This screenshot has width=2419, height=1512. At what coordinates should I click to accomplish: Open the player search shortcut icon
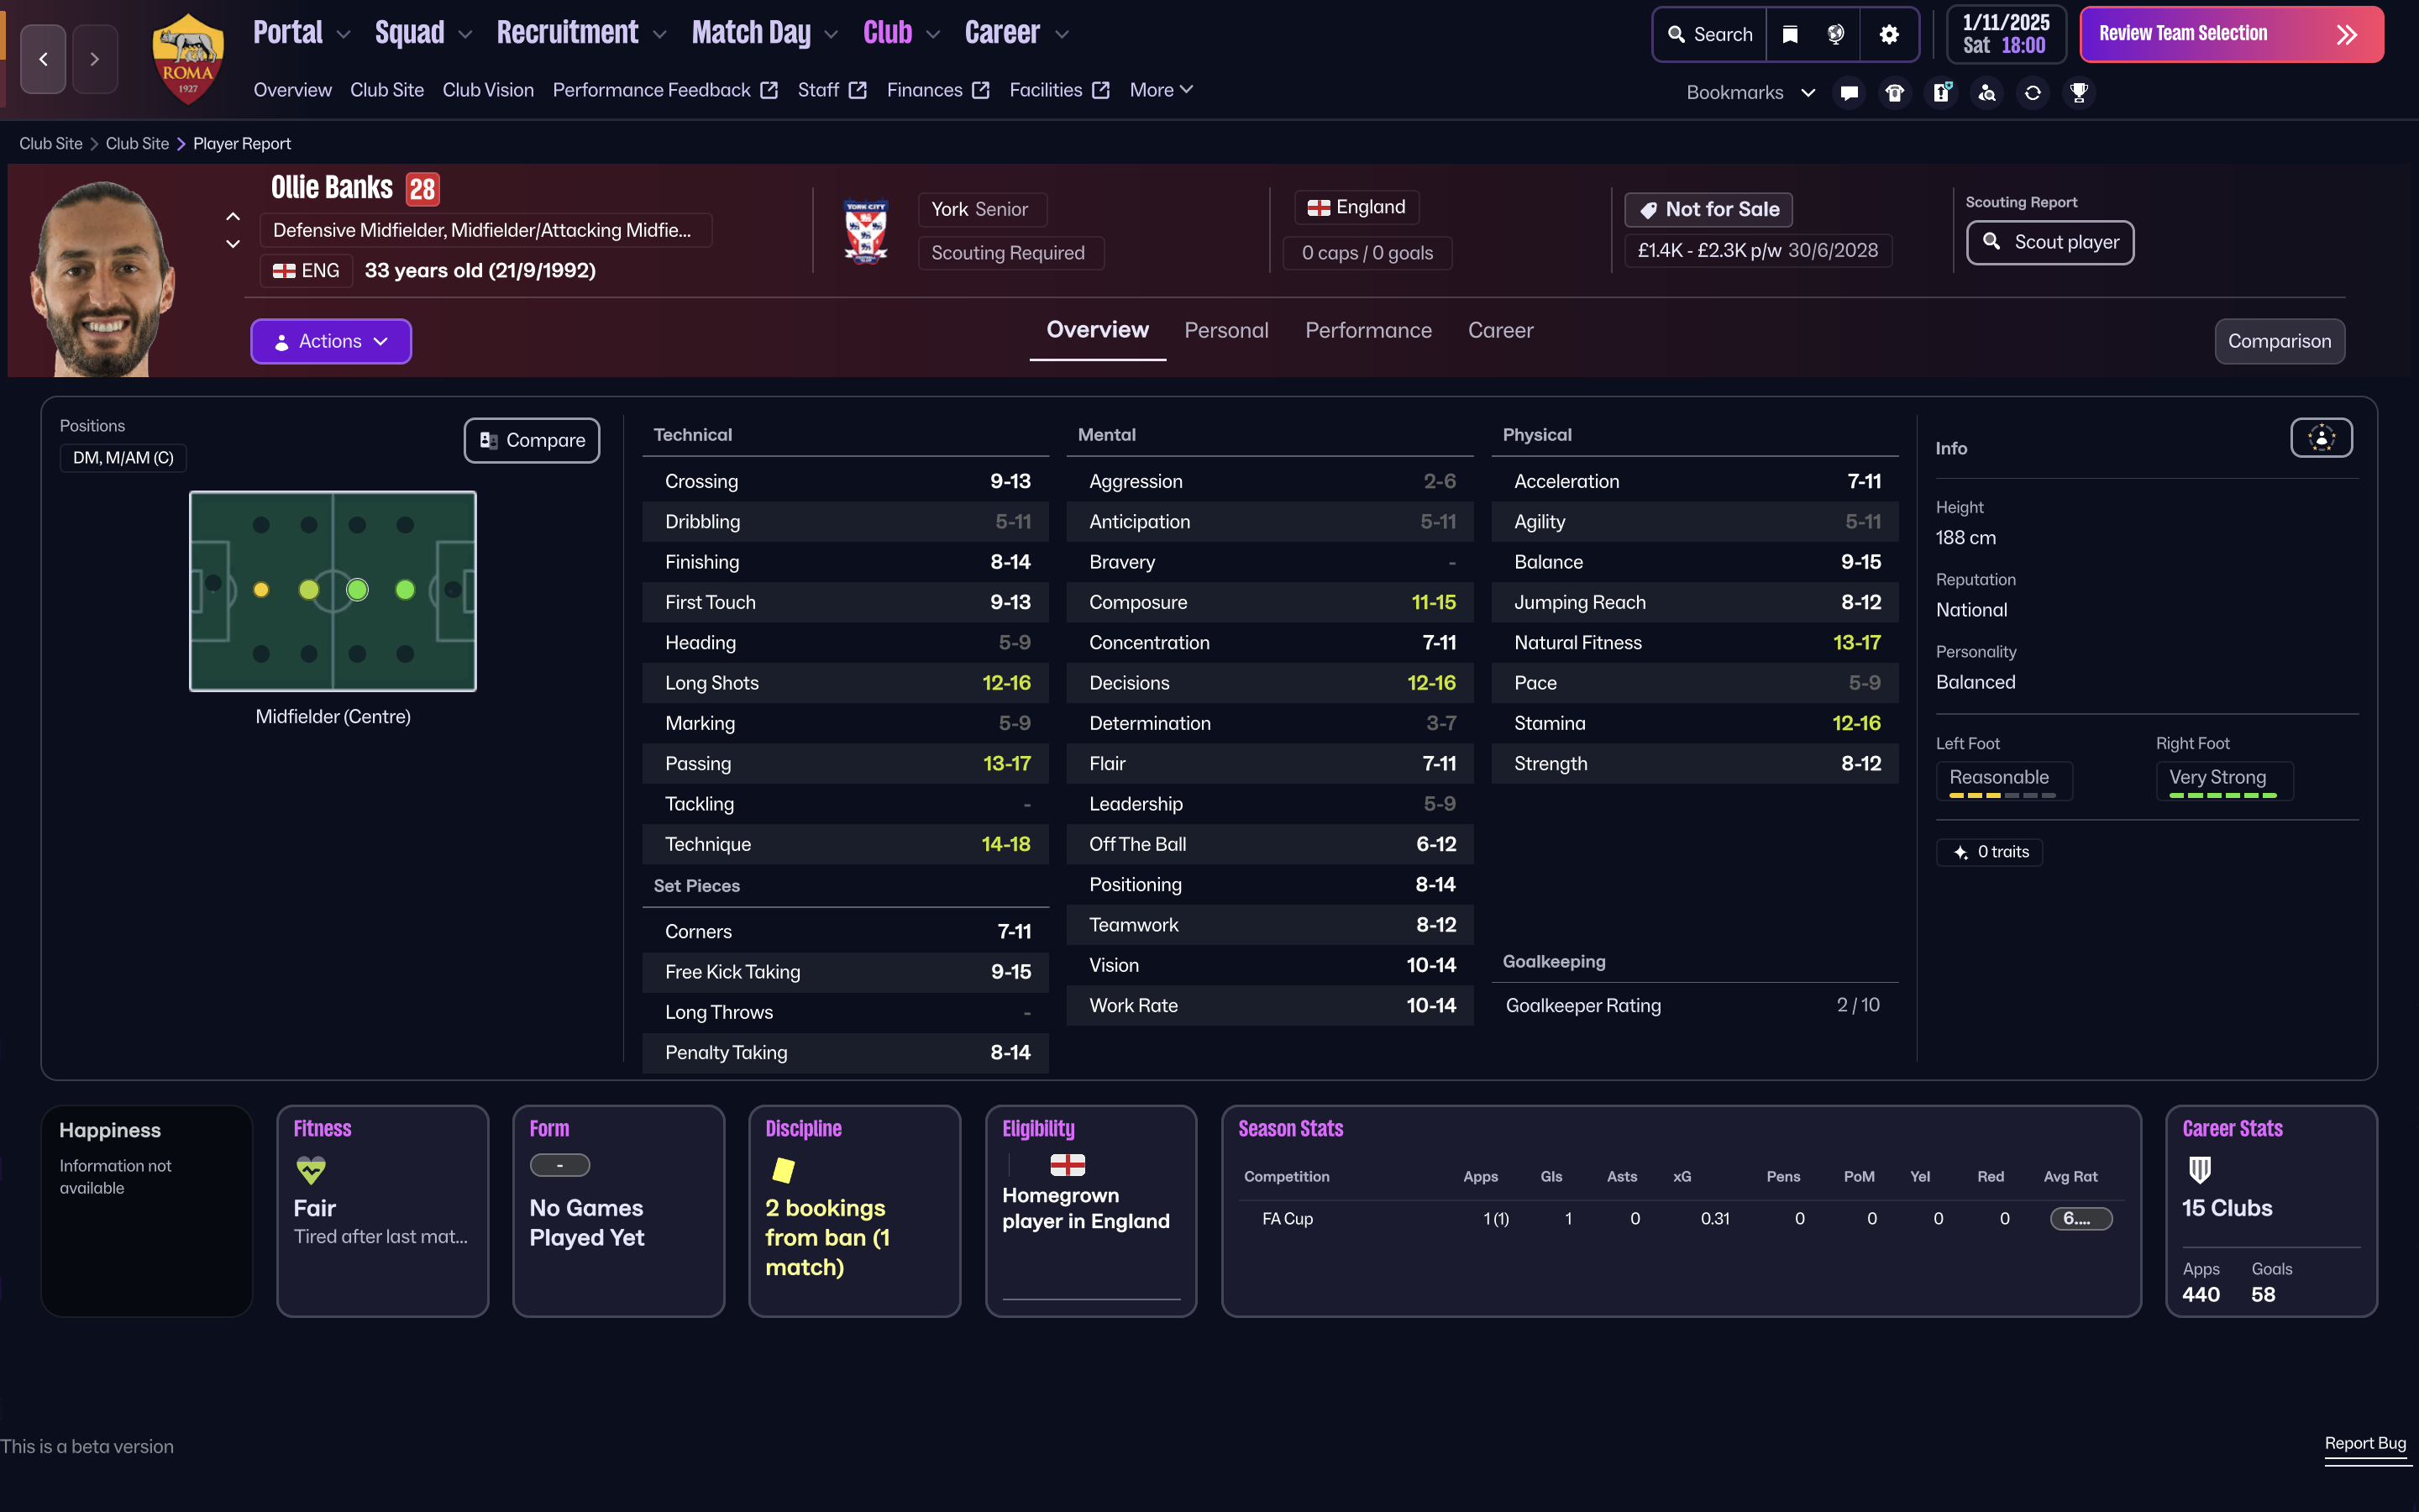pos(1987,92)
